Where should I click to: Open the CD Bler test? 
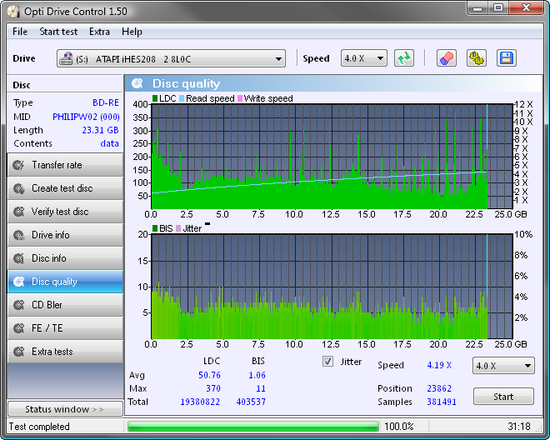click(x=65, y=305)
